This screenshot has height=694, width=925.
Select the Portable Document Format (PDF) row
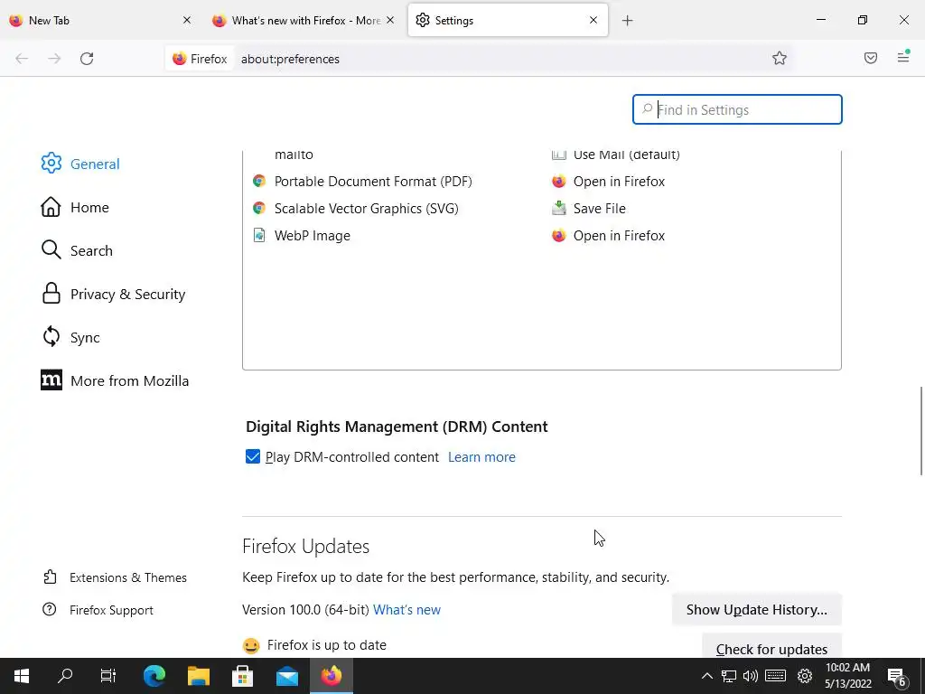pyautogui.click(x=542, y=181)
